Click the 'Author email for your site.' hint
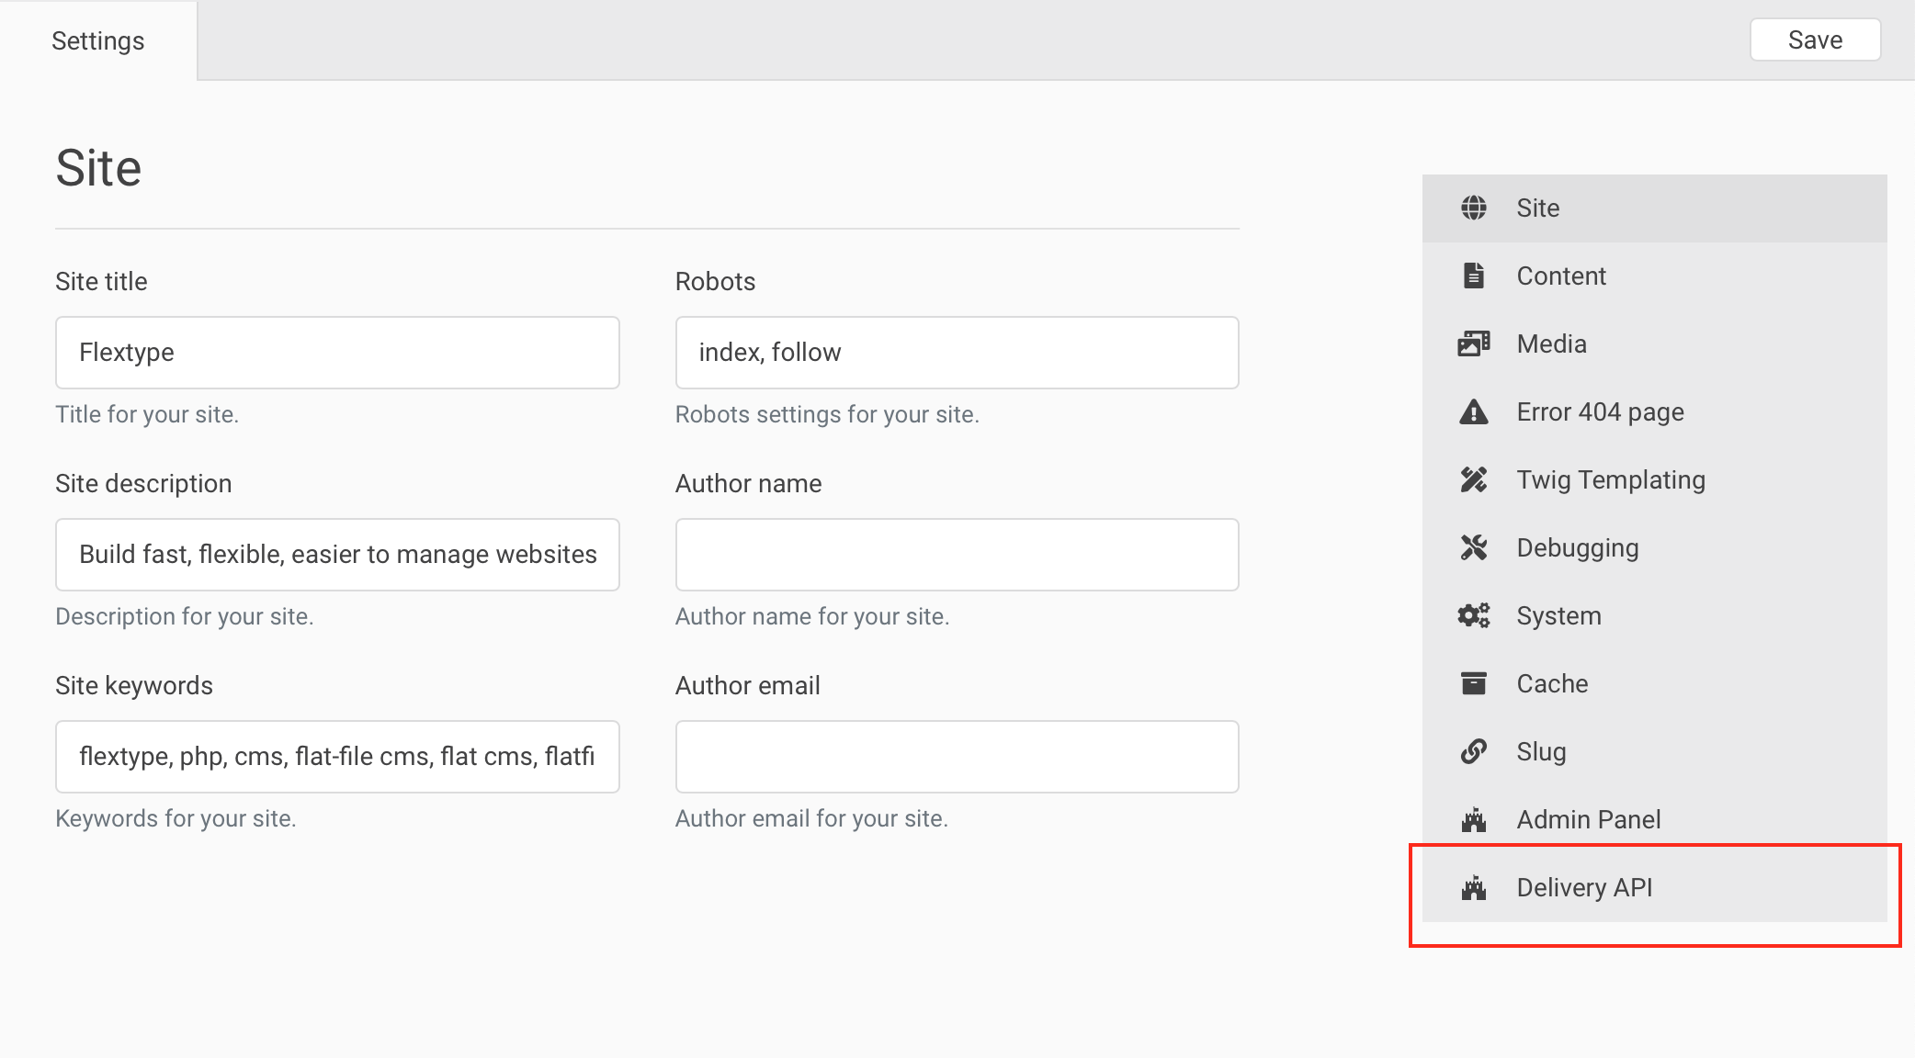This screenshot has height=1058, width=1915. click(x=811, y=818)
